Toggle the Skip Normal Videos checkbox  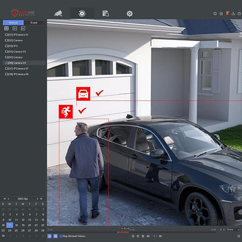tap(61, 236)
